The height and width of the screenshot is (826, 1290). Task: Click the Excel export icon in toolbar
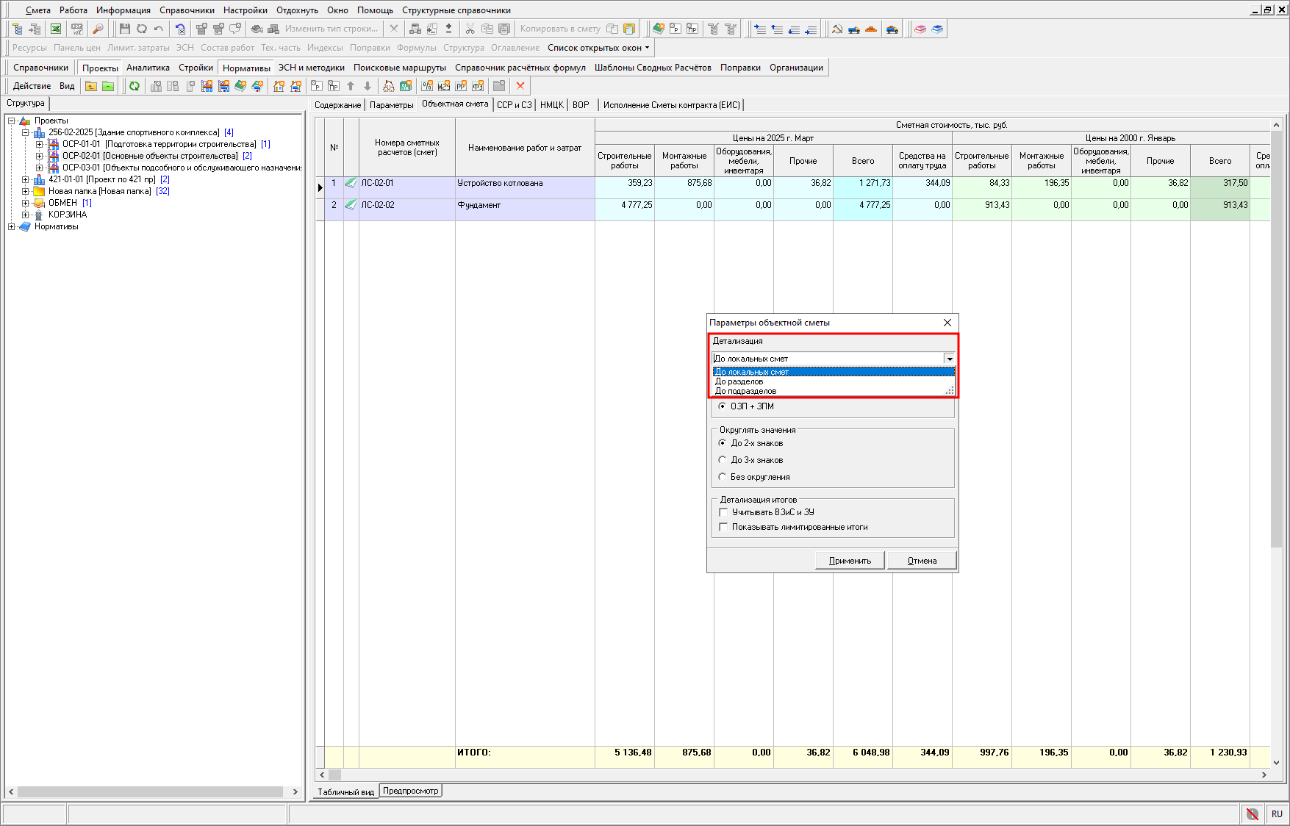[56, 29]
